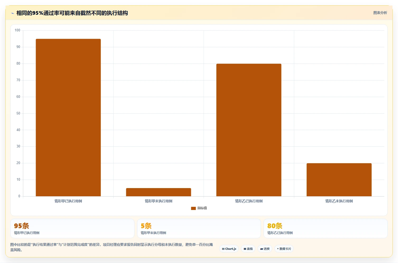
Task: Click the 表格 tag chip
Action: (248, 249)
